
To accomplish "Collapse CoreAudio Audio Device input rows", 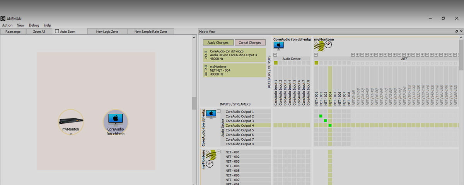I will (x=219, y=111).
